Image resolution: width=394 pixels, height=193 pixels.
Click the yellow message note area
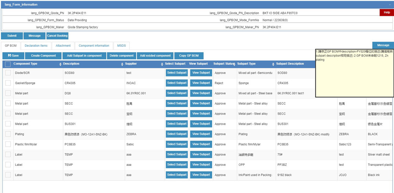354,76
